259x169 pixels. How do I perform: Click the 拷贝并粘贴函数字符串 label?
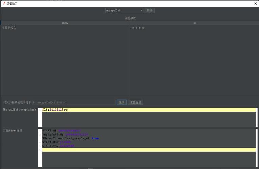point(17,102)
